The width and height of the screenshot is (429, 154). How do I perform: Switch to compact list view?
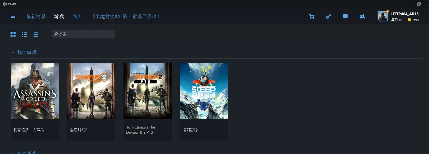pyautogui.click(x=36, y=34)
